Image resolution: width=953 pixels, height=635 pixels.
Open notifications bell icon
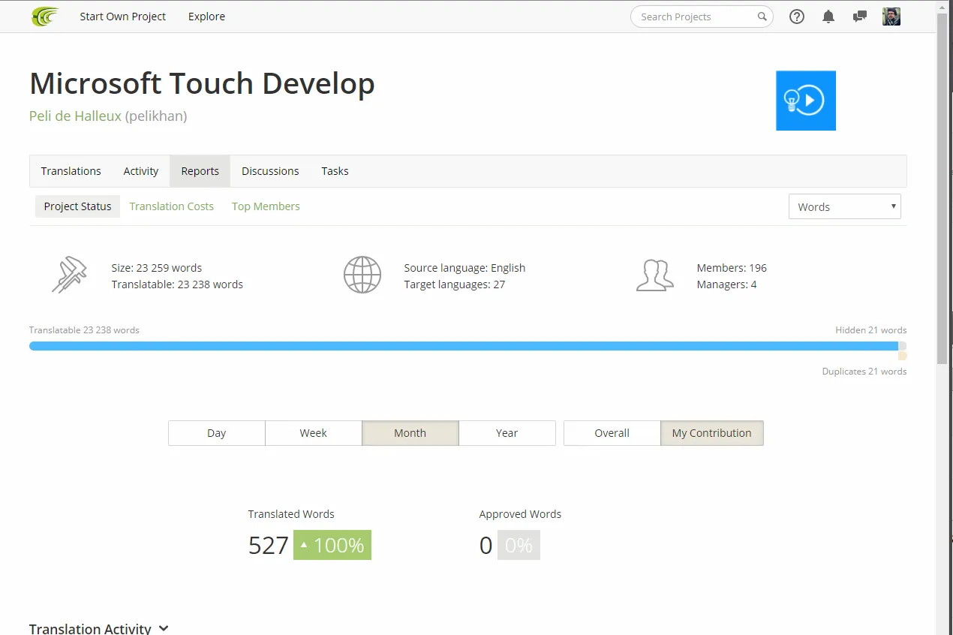pos(828,17)
